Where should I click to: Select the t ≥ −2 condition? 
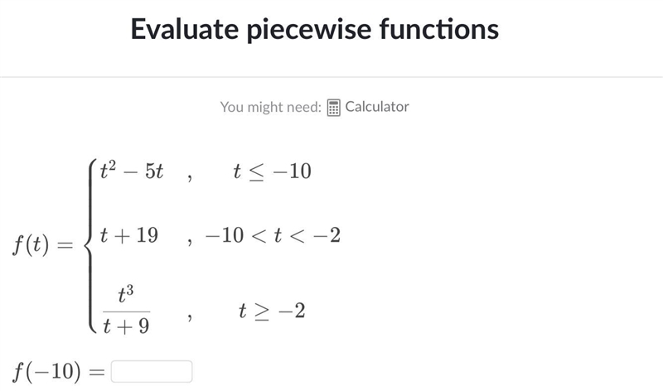pyautogui.click(x=272, y=311)
